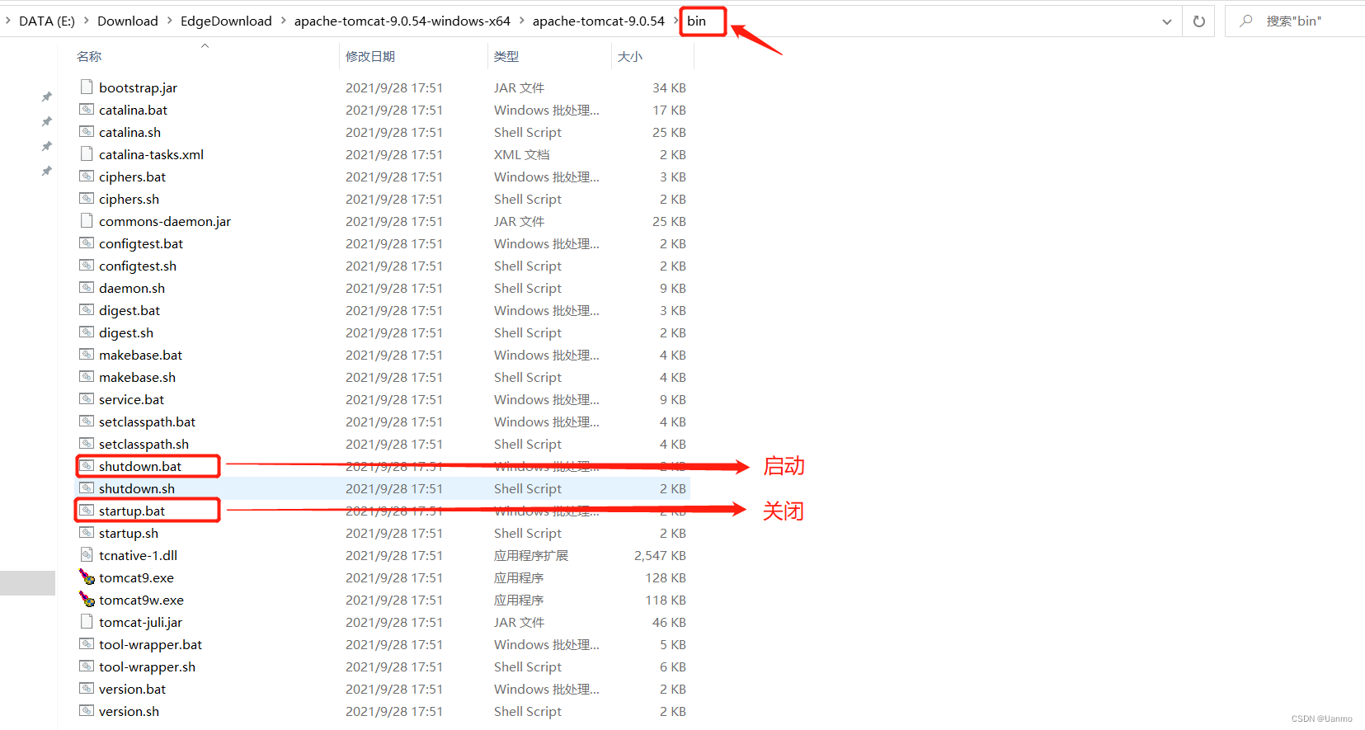Click the bootstrap.jar file icon
The image size is (1365, 730).
click(x=87, y=87)
